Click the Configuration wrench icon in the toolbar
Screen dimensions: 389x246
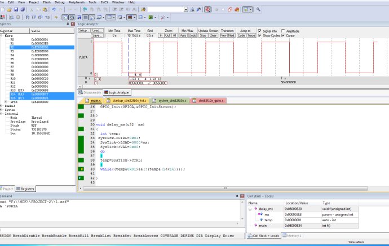point(258,10)
